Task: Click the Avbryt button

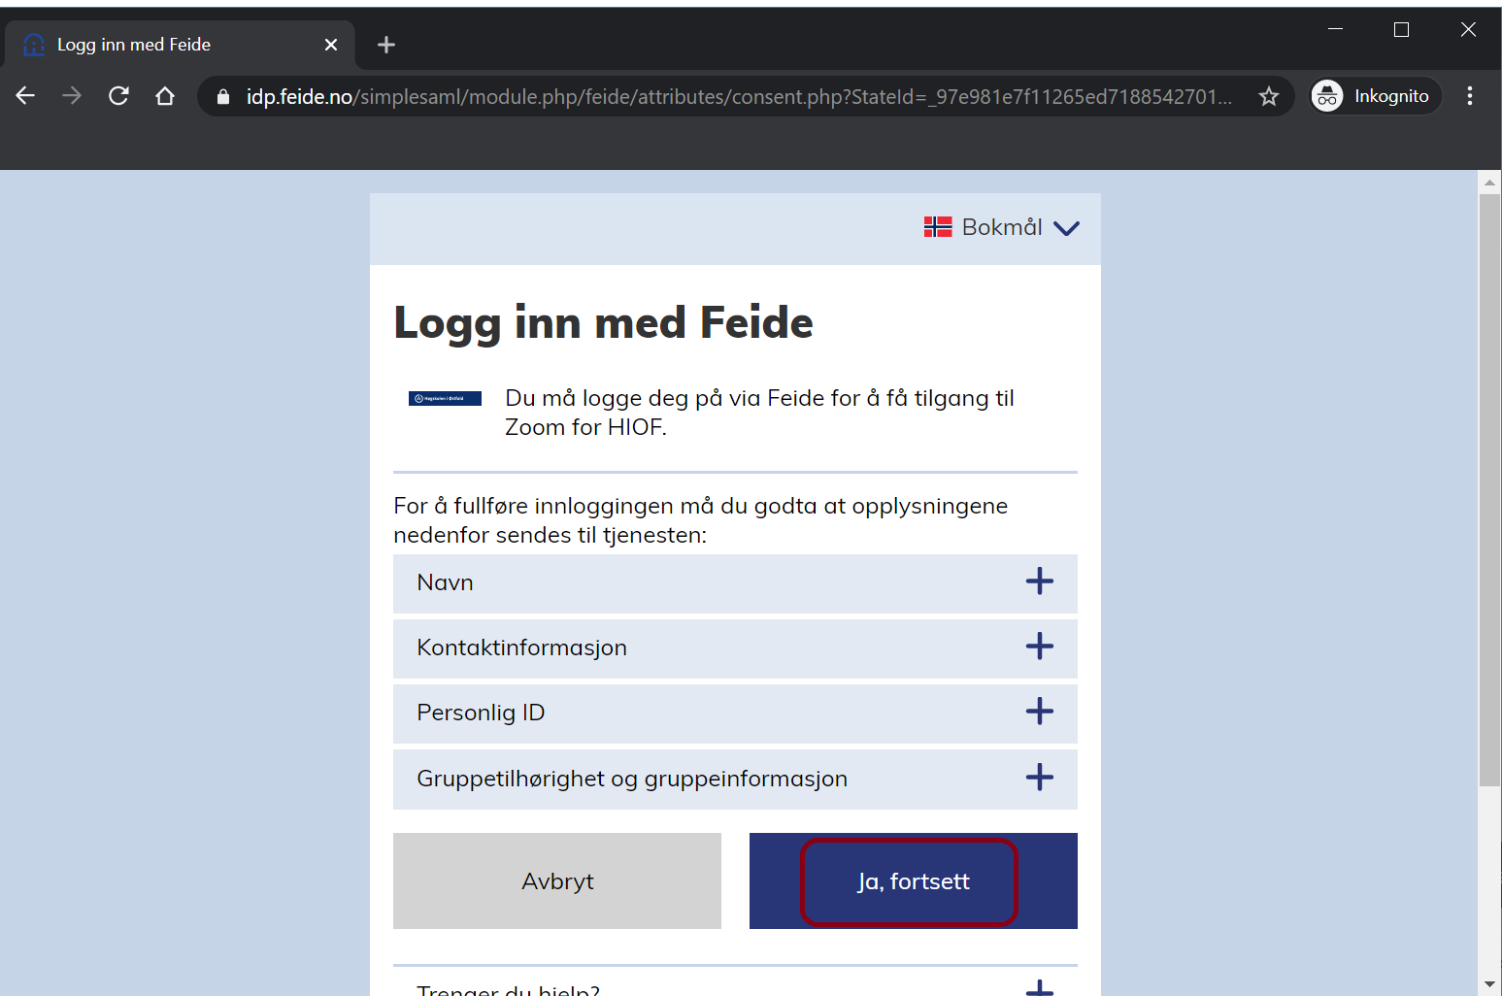Action: coord(557,880)
